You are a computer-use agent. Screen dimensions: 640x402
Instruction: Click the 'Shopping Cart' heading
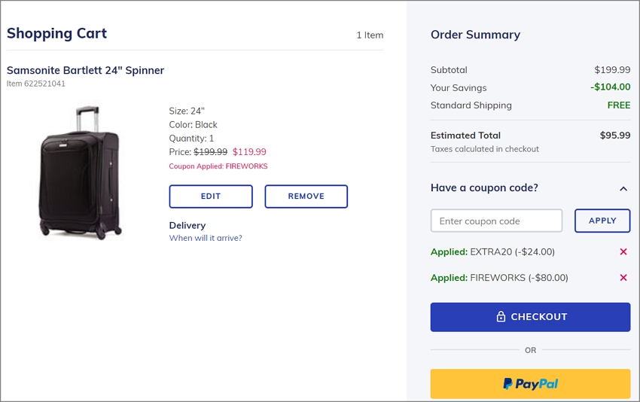[x=56, y=33]
